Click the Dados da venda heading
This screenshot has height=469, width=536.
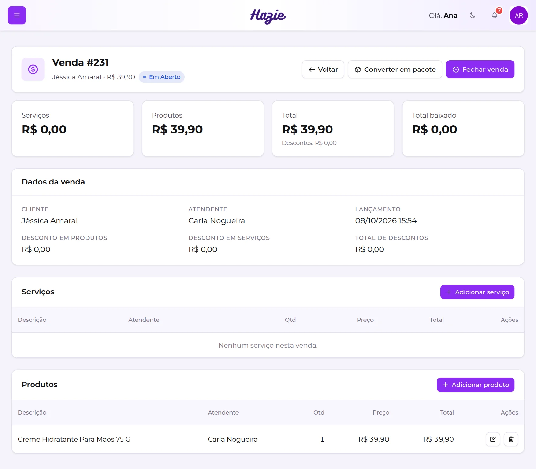point(53,182)
